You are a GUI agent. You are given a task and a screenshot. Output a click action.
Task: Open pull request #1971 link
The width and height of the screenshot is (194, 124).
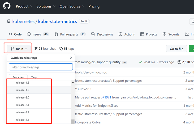coord(107,97)
